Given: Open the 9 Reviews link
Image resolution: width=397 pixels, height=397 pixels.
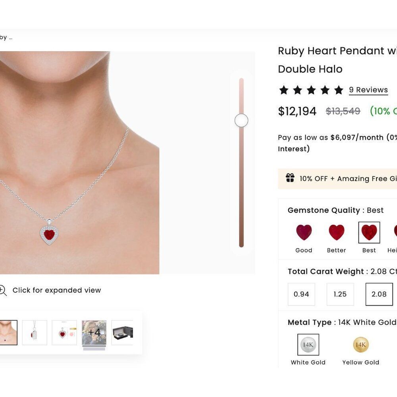Looking at the screenshot, I should [x=368, y=90].
